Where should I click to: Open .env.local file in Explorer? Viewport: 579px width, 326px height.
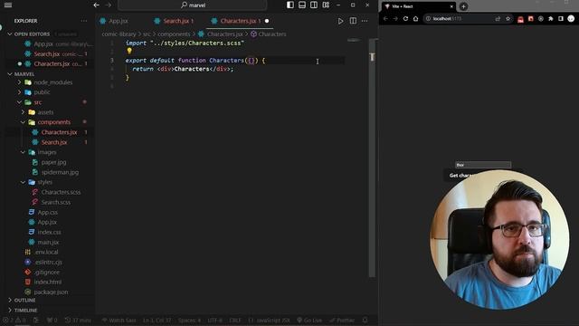(x=46, y=252)
